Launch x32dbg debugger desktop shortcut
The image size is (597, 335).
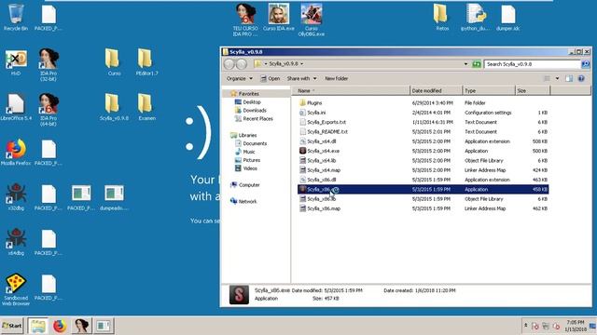[x=16, y=196]
